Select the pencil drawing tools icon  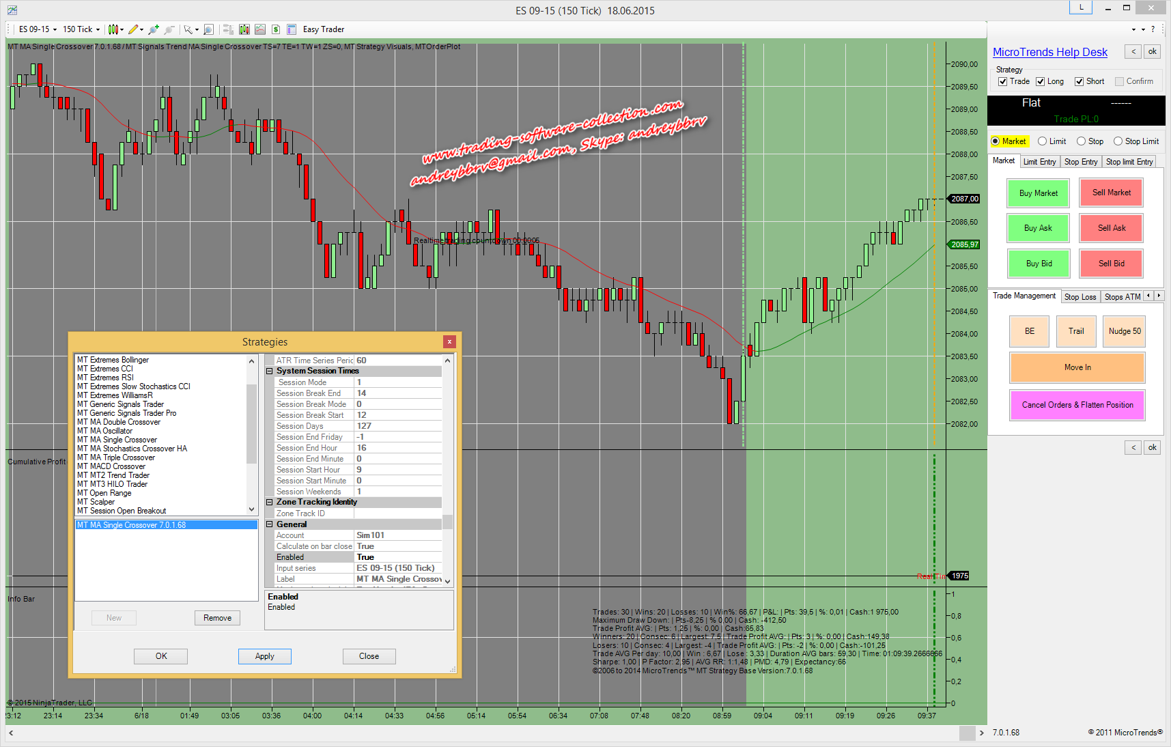pos(133,29)
